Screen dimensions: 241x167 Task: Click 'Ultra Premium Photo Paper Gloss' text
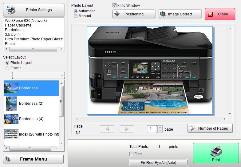34,39
